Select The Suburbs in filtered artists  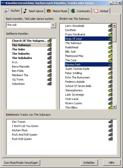click(x=21, y=54)
